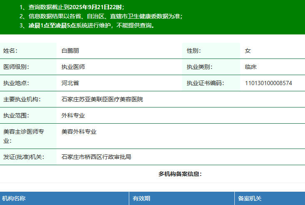Click the 卫生健康委 data source notice line
Image resolution: width=305 pixels, height=205 pixels.
101,16
